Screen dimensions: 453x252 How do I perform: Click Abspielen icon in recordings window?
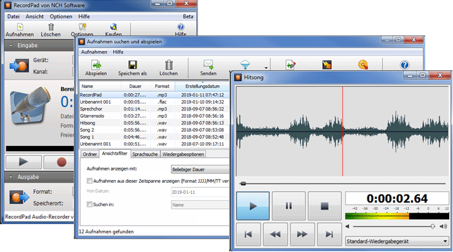[96, 65]
